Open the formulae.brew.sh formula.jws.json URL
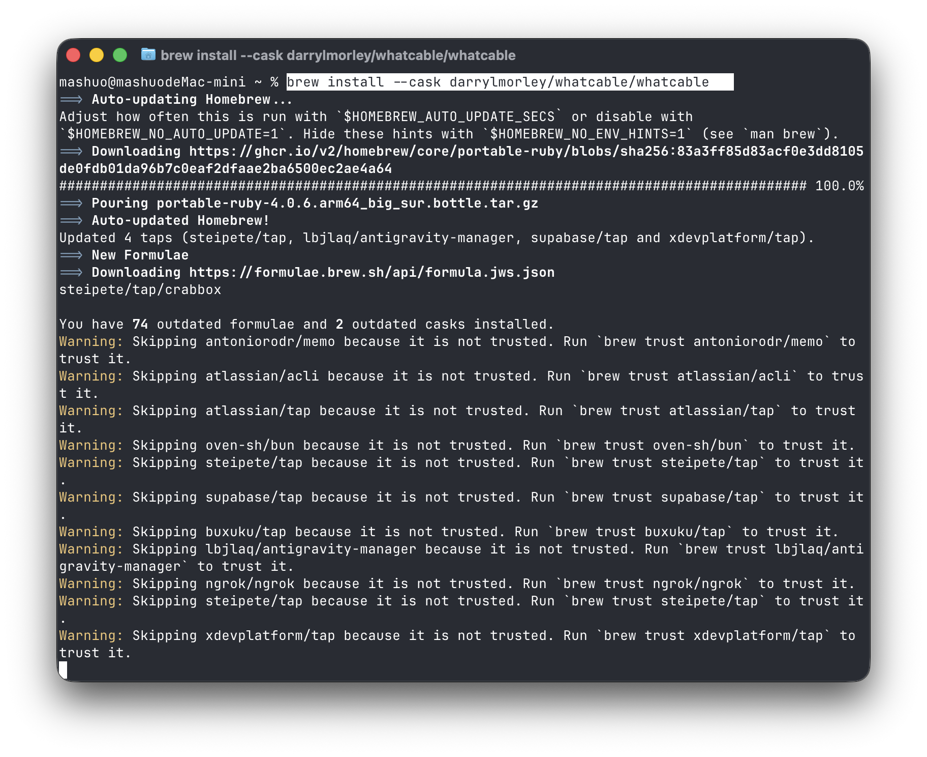 372,272
